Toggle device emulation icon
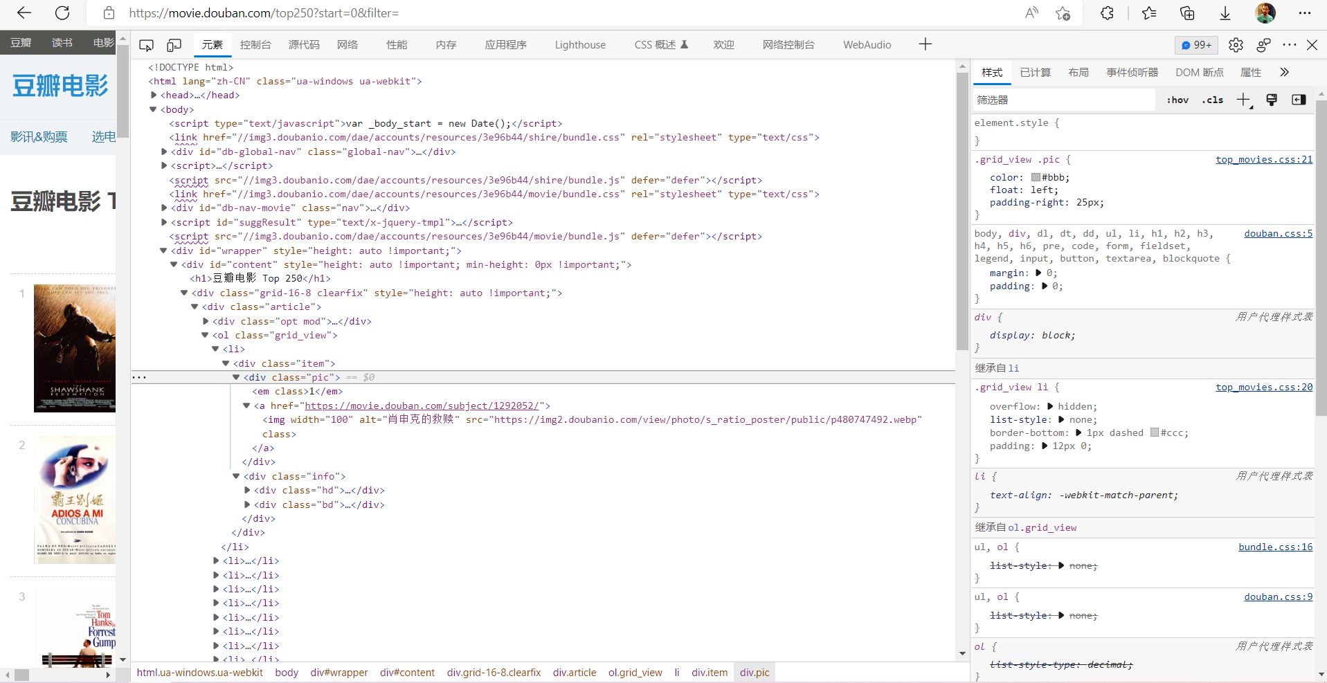Viewport: 1327px width, 683px height. (x=174, y=45)
